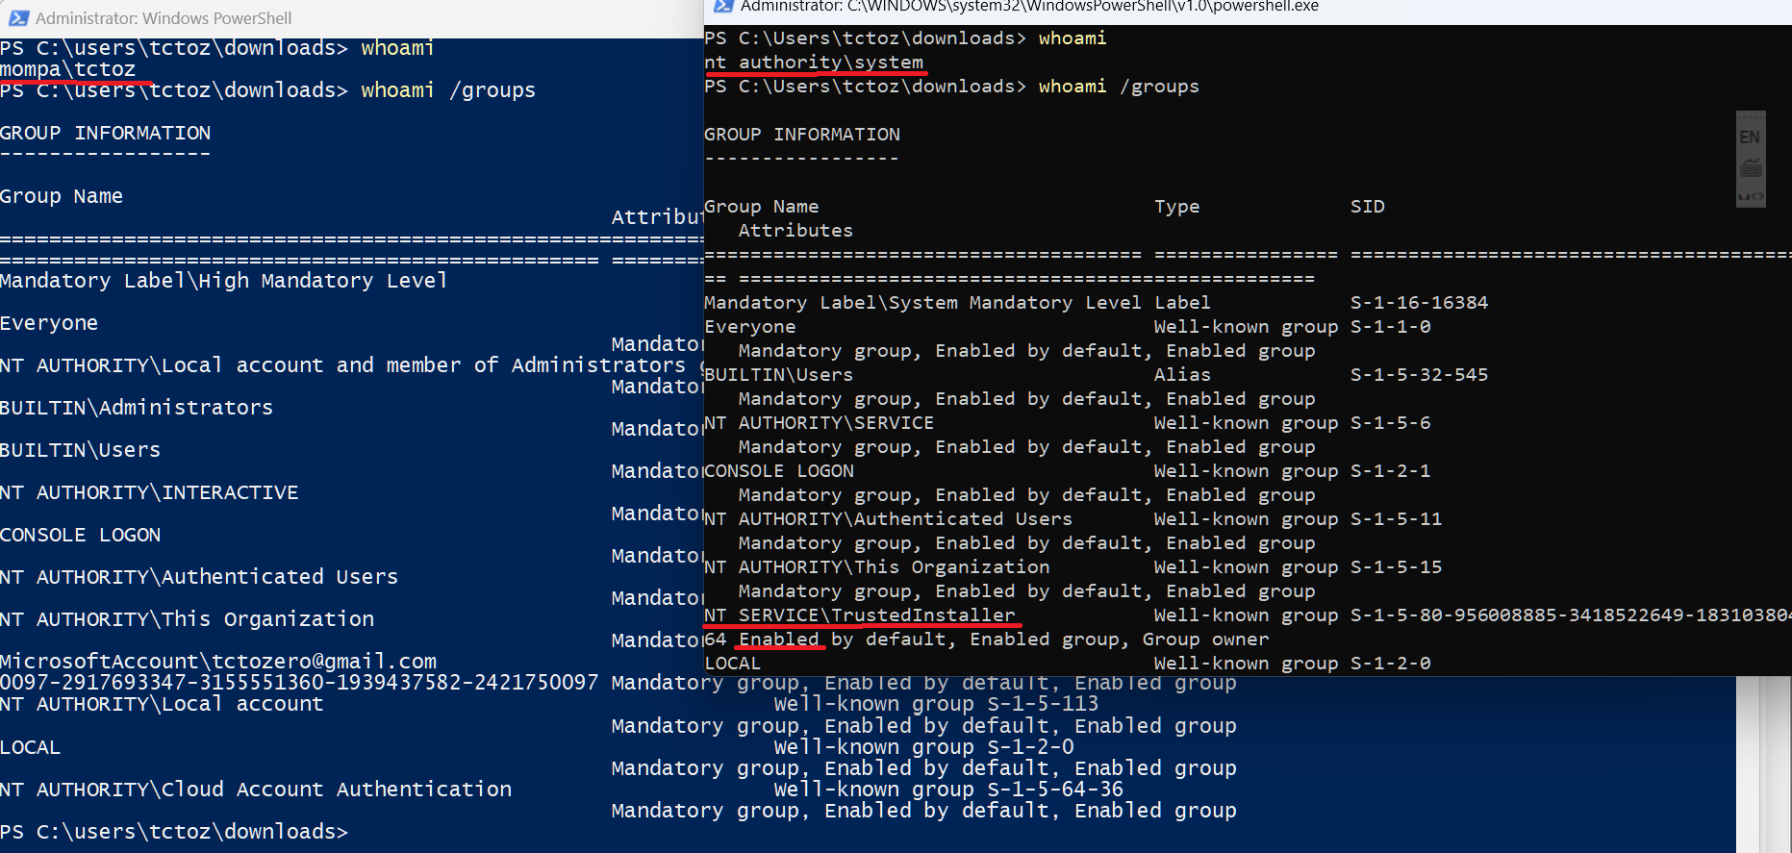The width and height of the screenshot is (1792, 853).
Task: Click the 'SID' column header
Action: pos(1368,207)
